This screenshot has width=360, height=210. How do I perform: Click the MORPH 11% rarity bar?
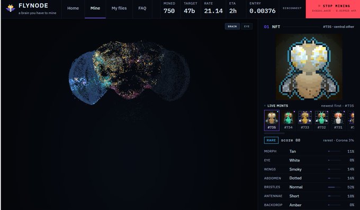334,151
